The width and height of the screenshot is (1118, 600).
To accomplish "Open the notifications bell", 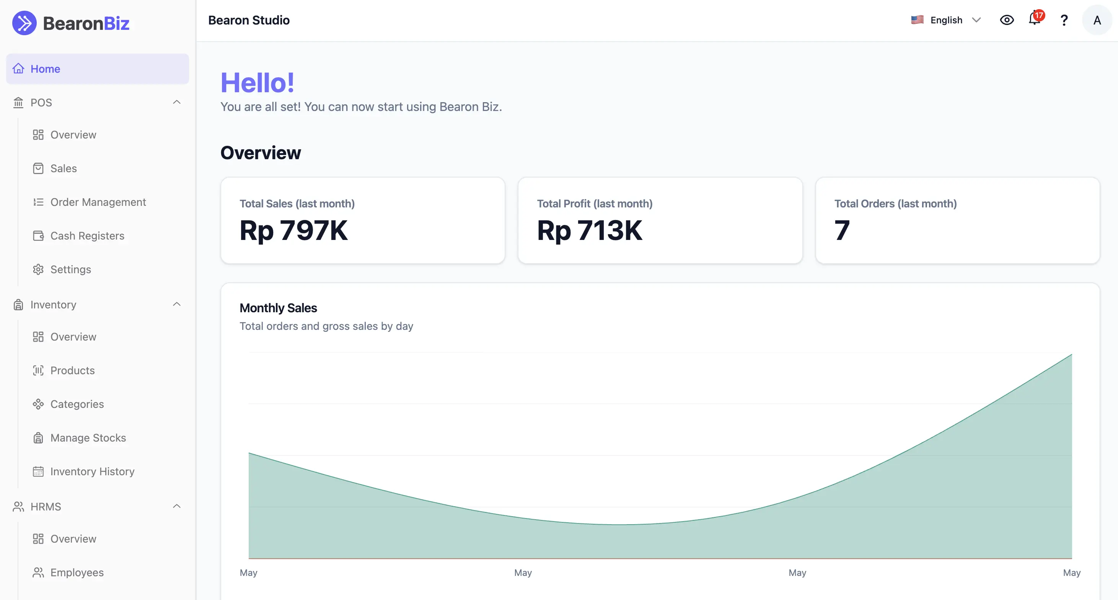I will point(1035,20).
